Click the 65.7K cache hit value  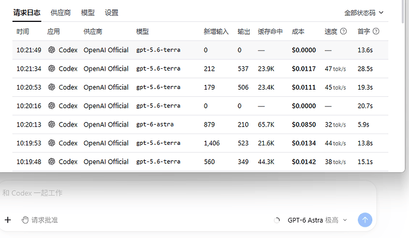coord(266,125)
